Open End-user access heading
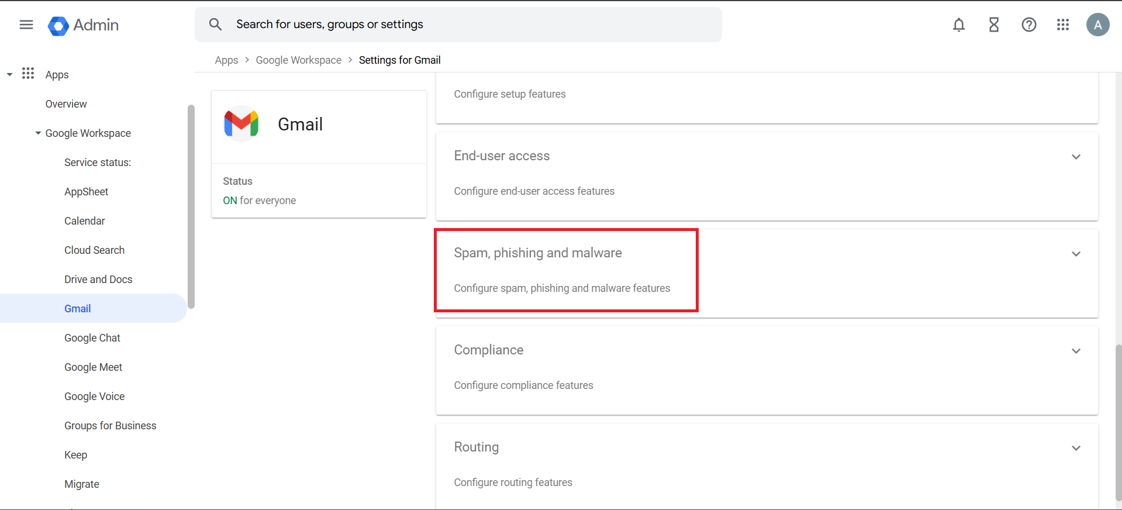1122x510 pixels. click(x=502, y=156)
